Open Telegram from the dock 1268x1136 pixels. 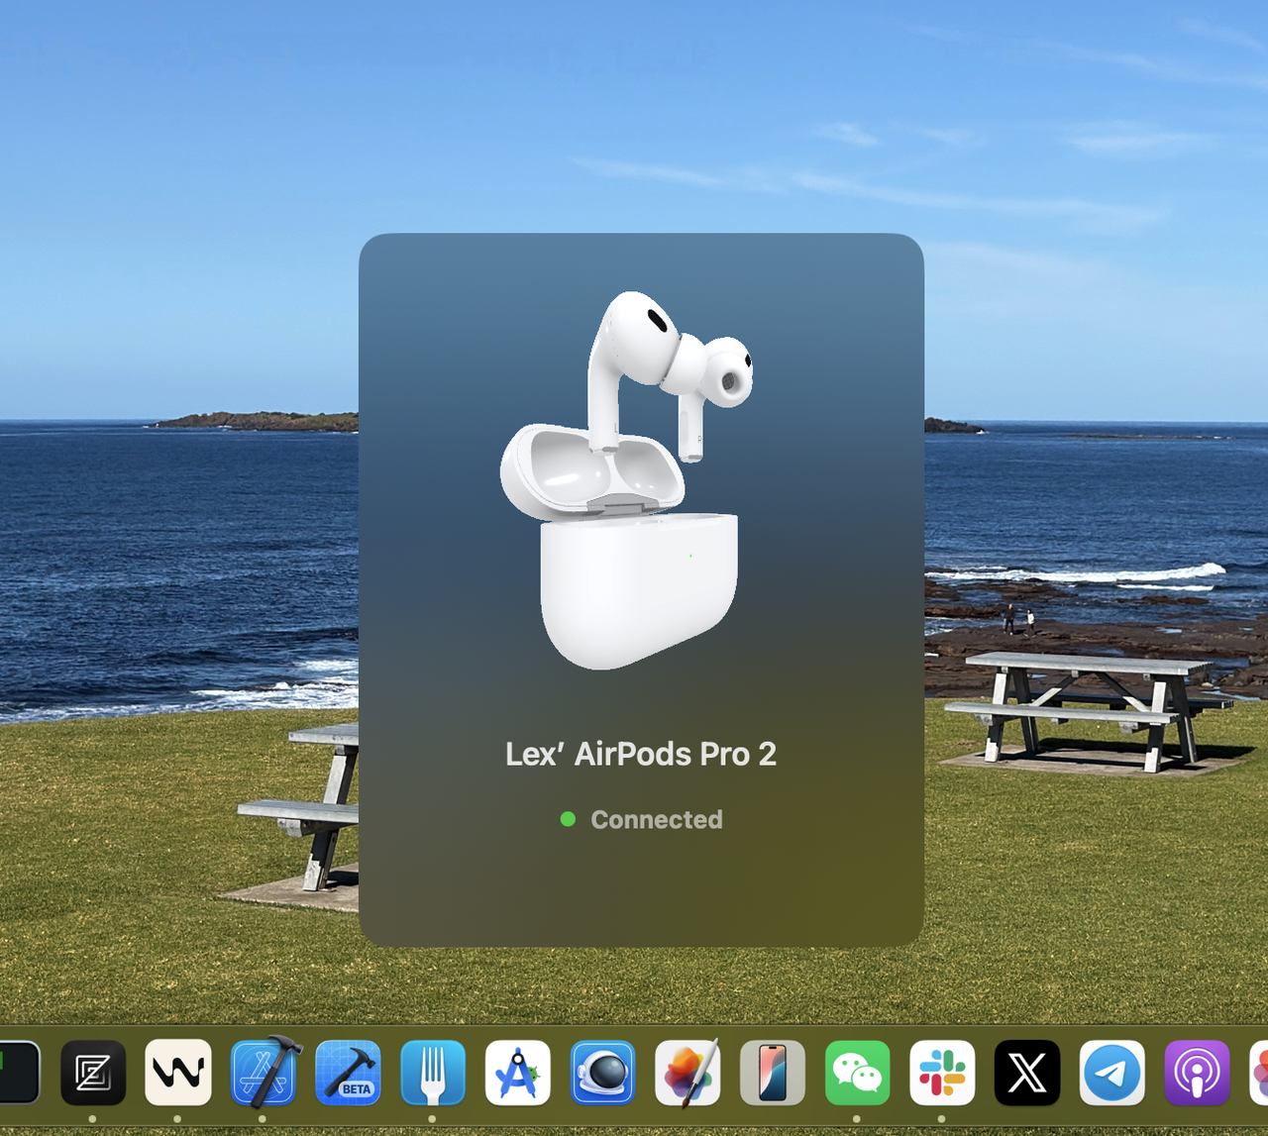coord(1111,1073)
